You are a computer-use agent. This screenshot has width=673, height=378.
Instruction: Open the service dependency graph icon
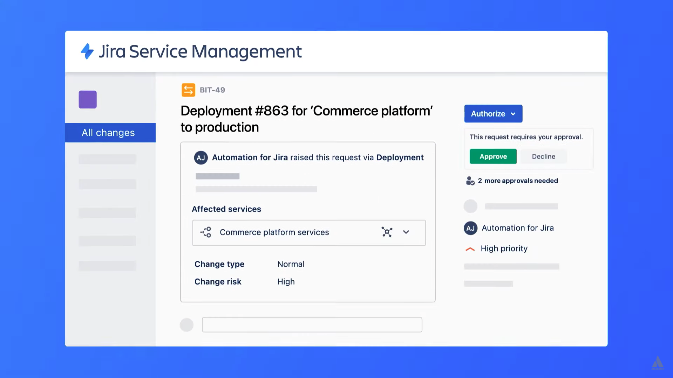coord(387,232)
